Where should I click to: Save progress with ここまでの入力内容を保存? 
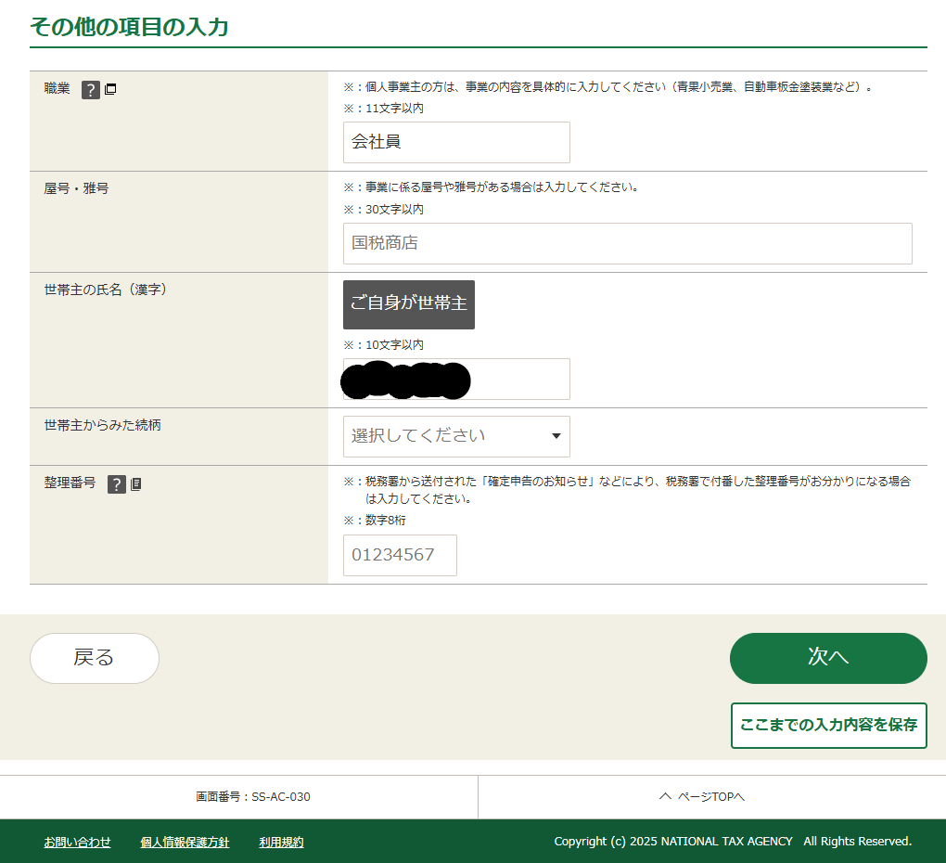click(x=828, y=725)
